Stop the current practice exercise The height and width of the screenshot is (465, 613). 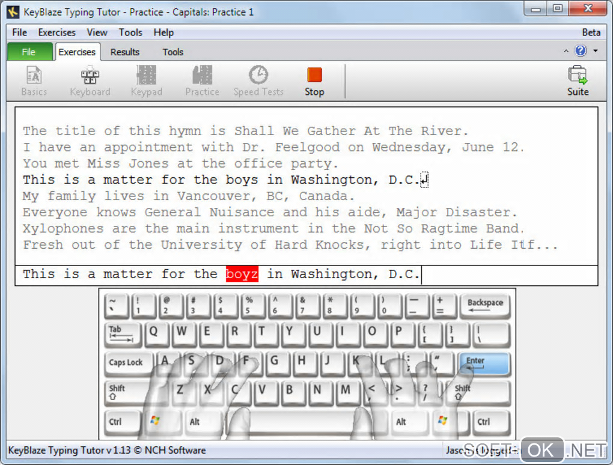[x=314, y=81]
